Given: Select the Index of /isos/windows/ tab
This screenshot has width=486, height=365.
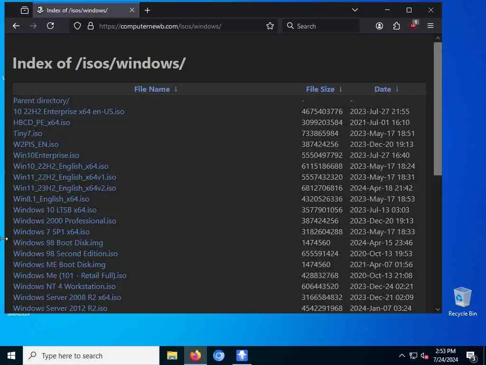Looking at the screenshot, I should [x=86, y=10].
